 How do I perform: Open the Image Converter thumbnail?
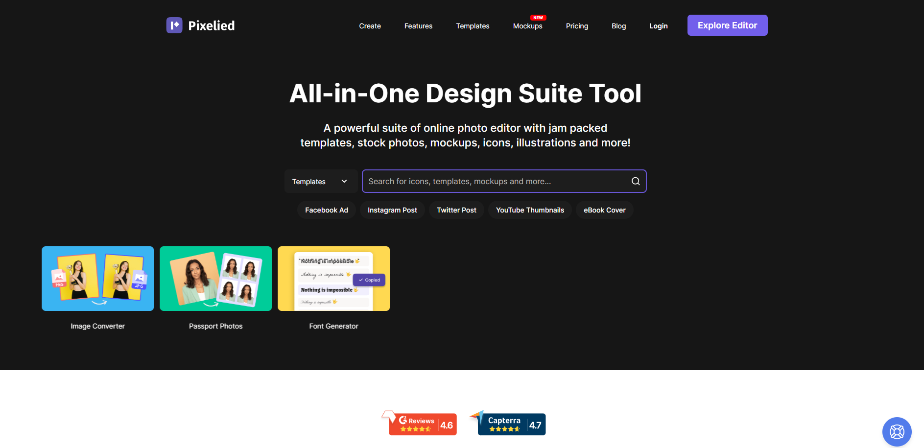(98, 279)
